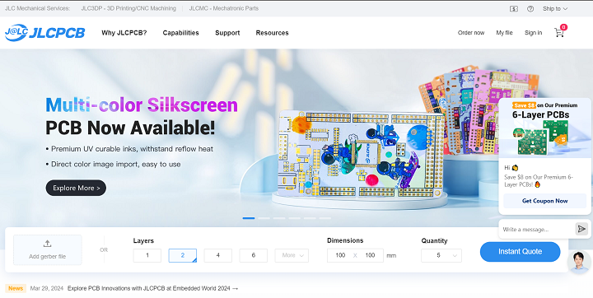
Task: Expand the More layers dropdown
Action: coord(292,255)
